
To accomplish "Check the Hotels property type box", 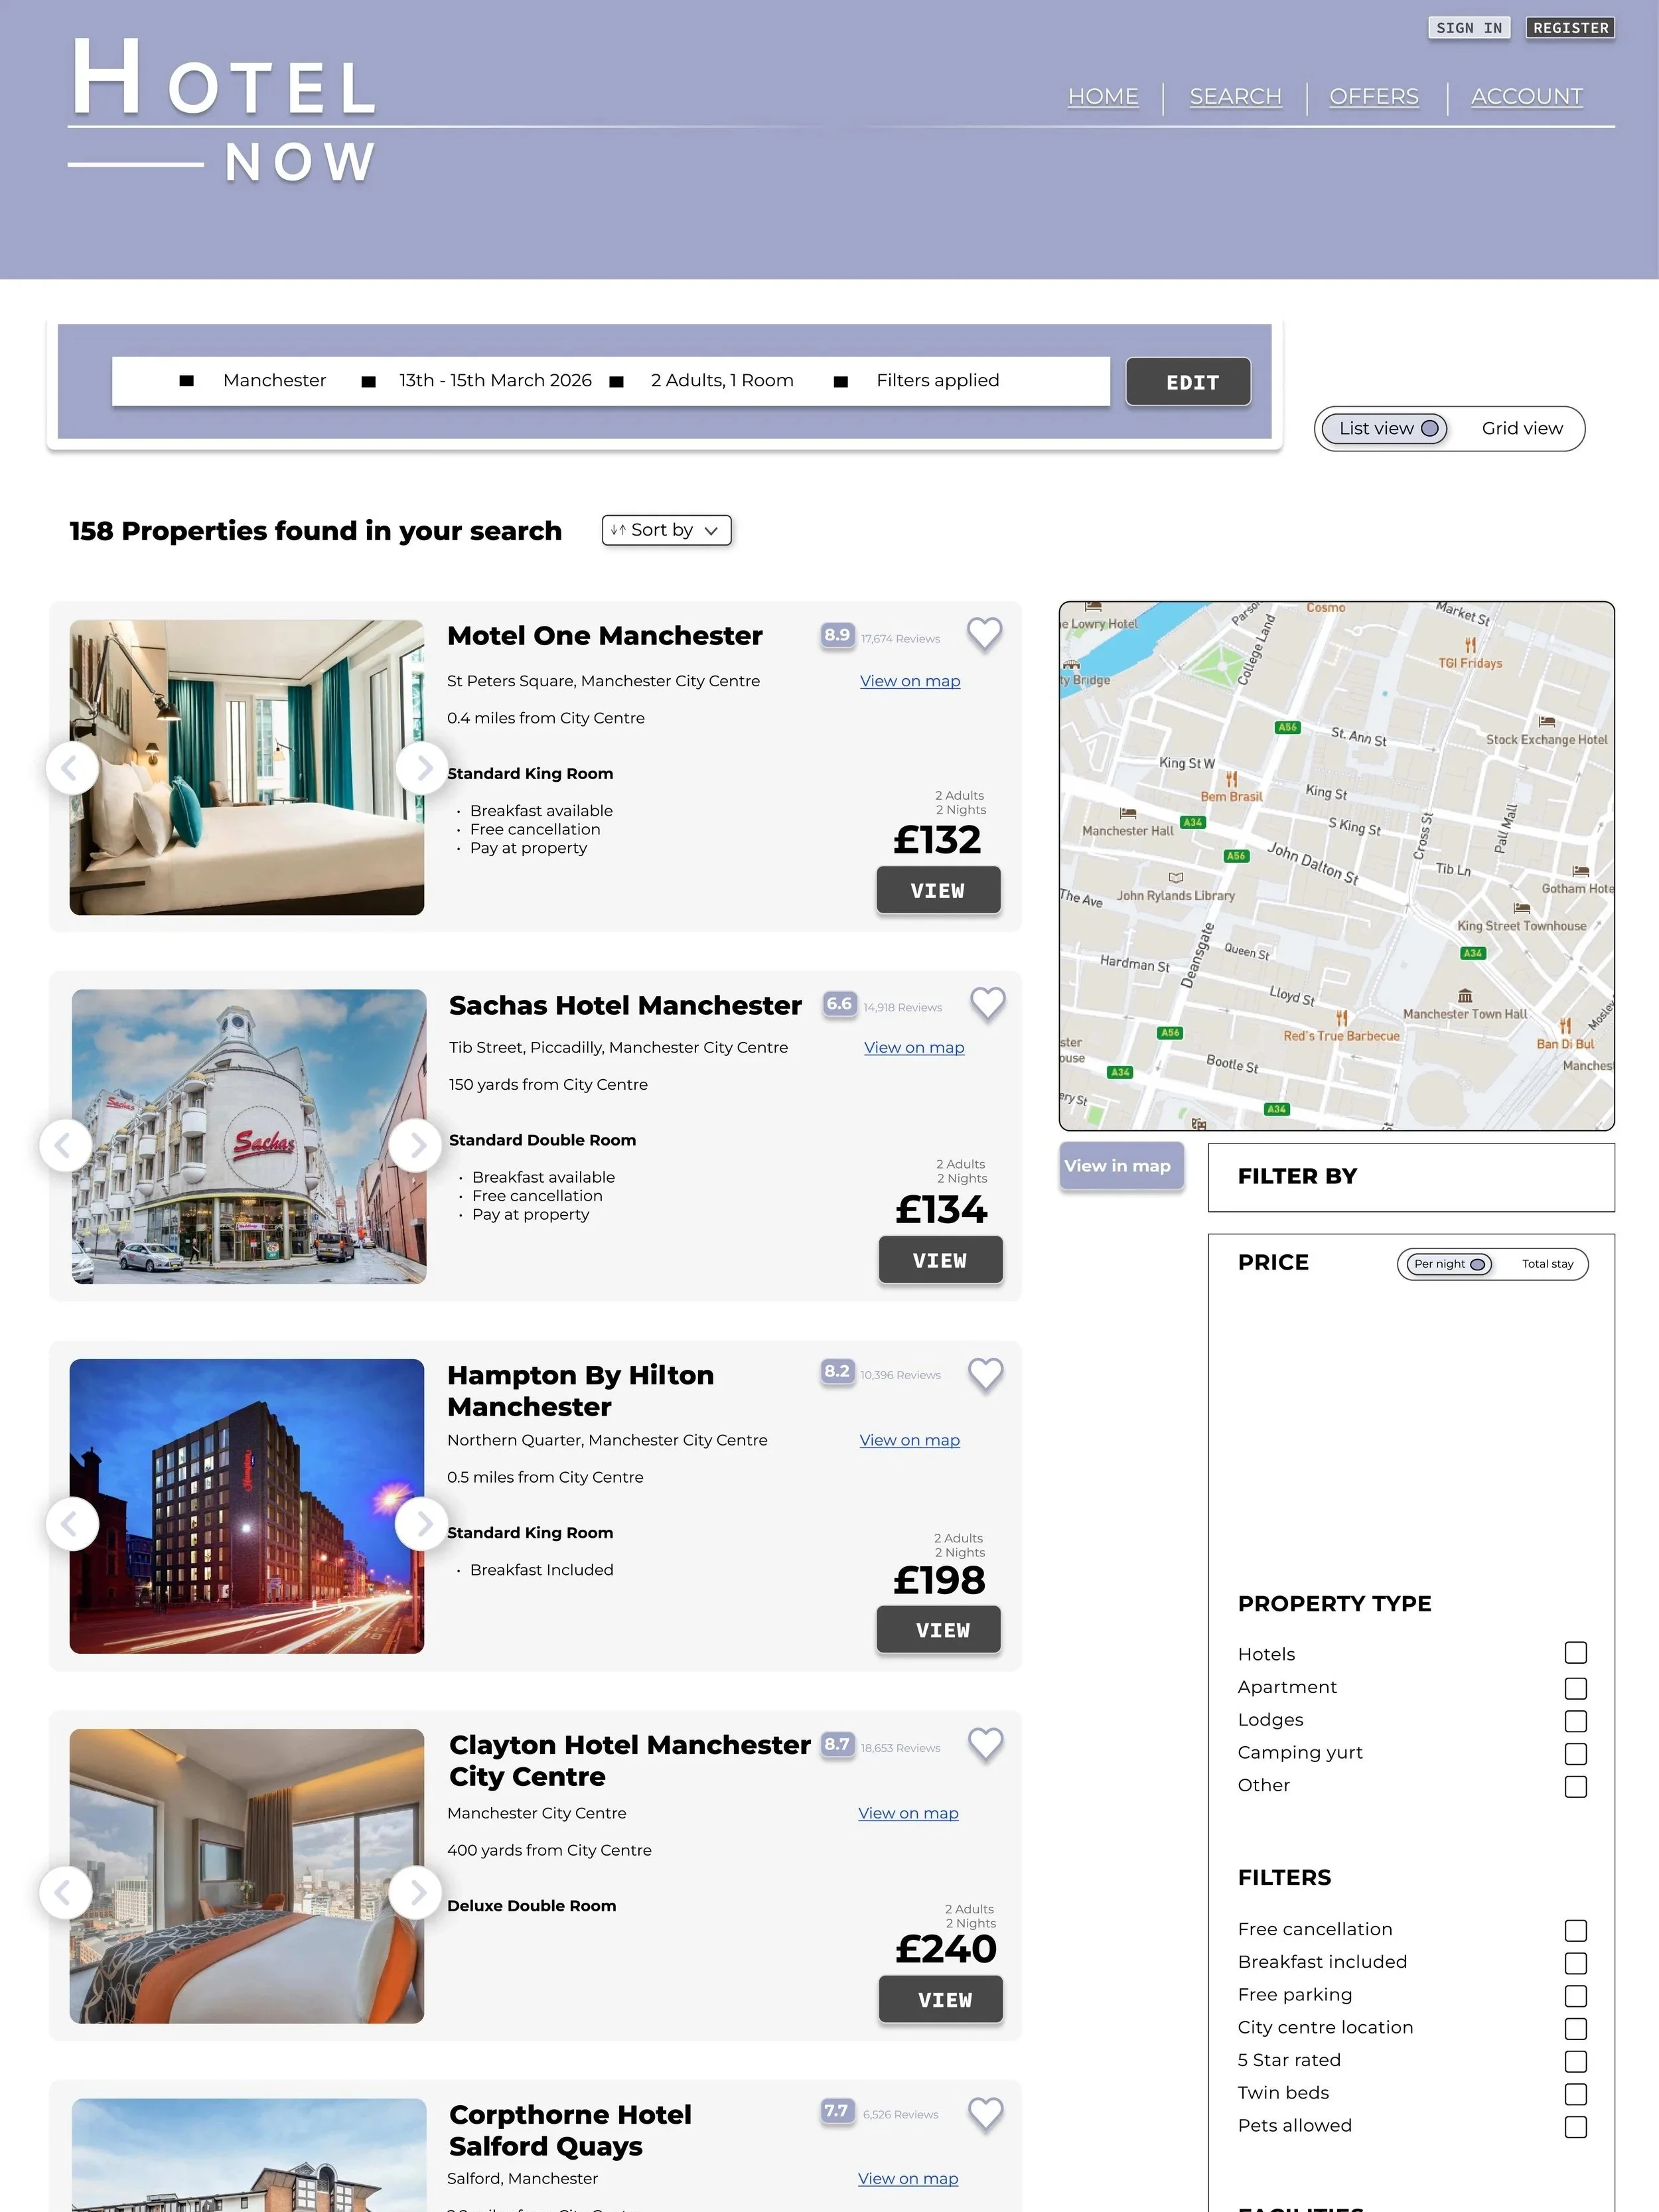I will (1575, 1653).
